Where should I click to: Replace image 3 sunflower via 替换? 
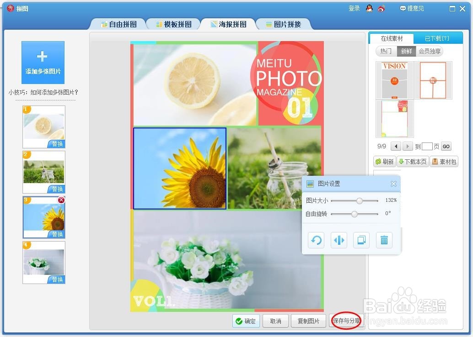(57, 234)
